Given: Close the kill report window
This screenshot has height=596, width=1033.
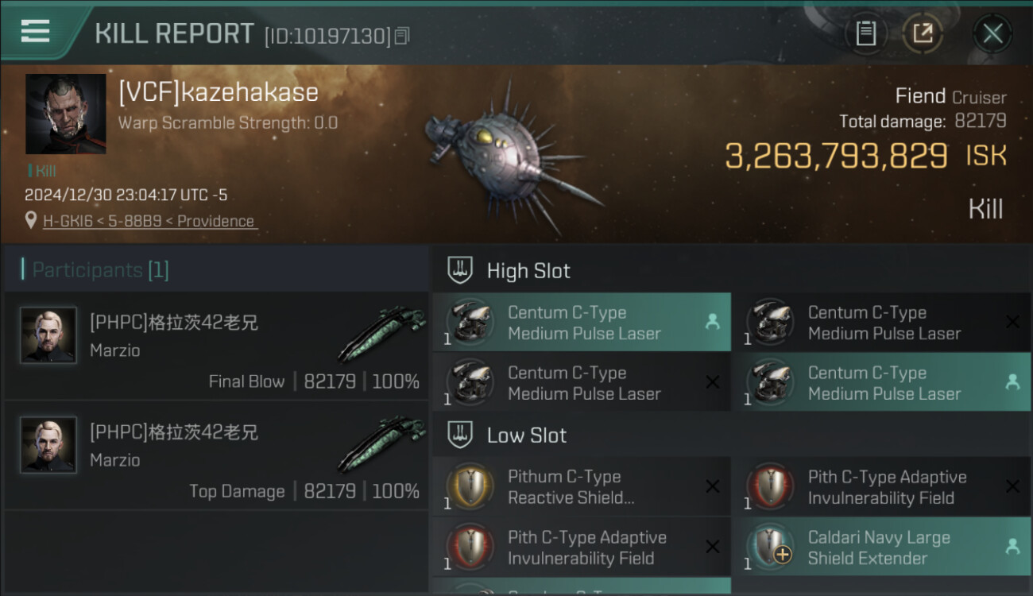Looking at the screenshot, I should point(992,33).
